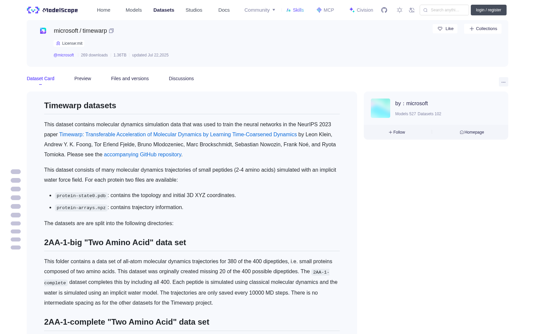Viewport: 535px width, 334px height.
Task: Open the MCP page
Action: click(x=325, y=10)
